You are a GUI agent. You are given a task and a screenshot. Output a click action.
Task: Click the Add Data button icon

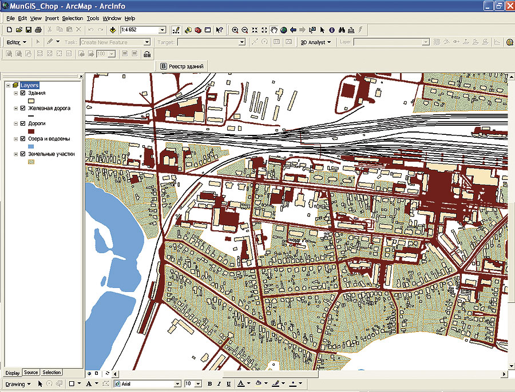[x=113, y=30]
